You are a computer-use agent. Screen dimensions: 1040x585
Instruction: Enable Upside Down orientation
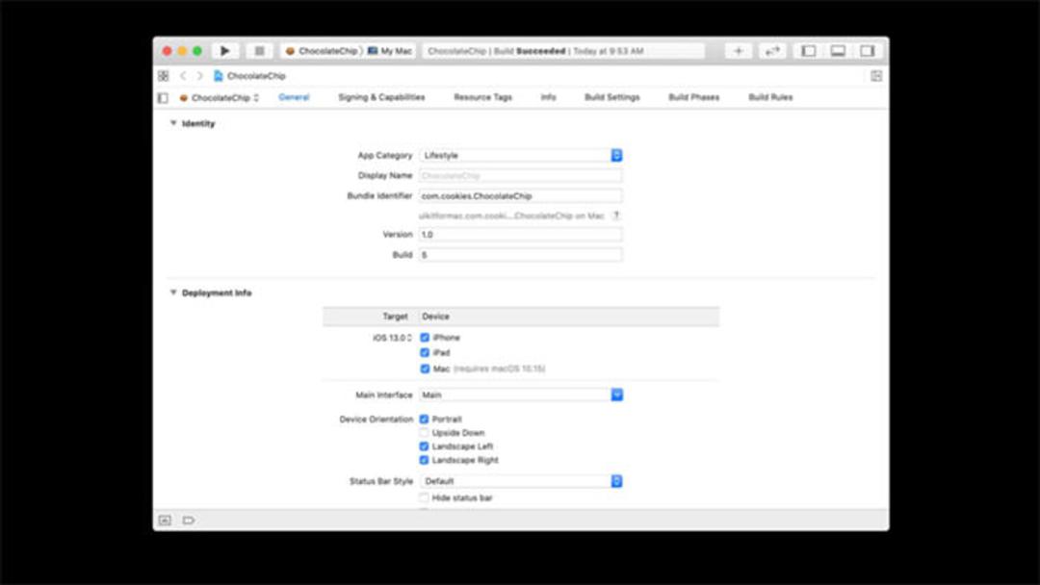pyautogui.click(x=424, y=433)
